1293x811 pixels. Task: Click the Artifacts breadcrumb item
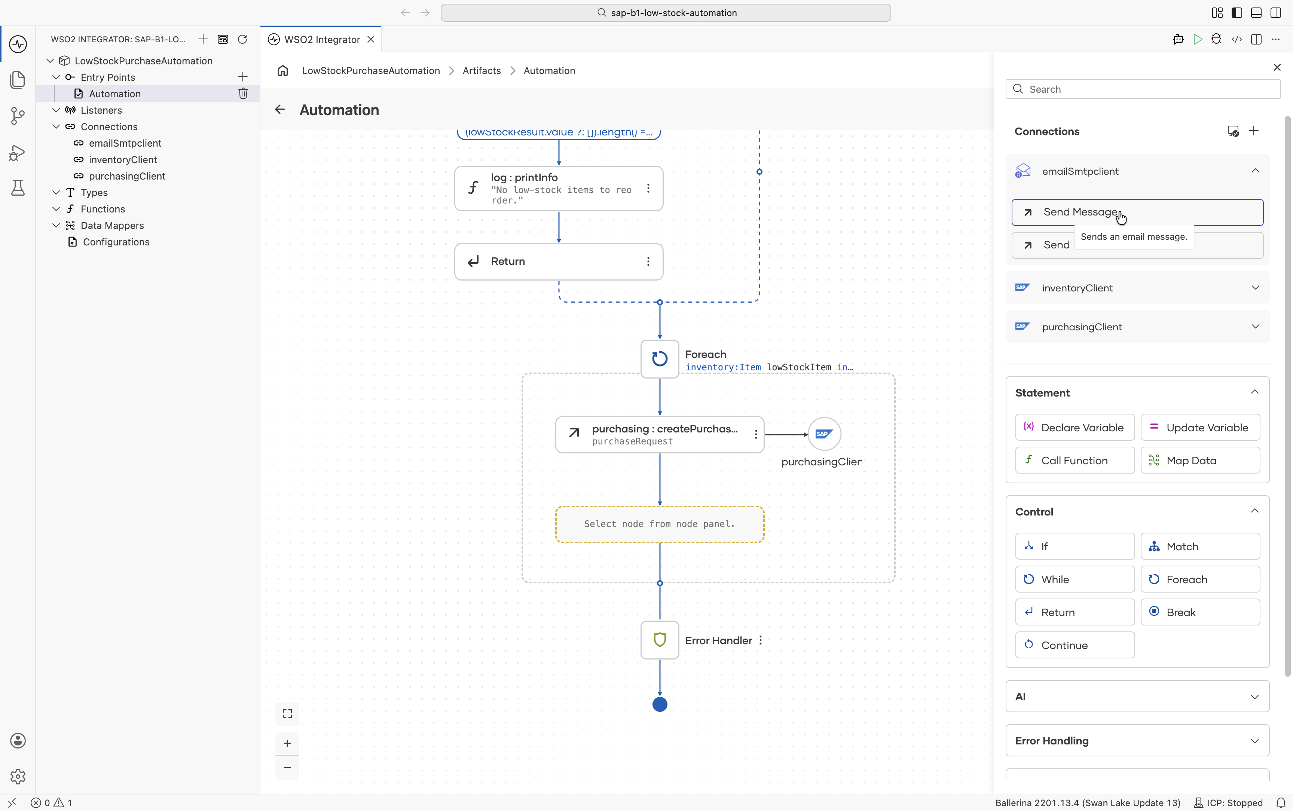[x=482, y=71]
